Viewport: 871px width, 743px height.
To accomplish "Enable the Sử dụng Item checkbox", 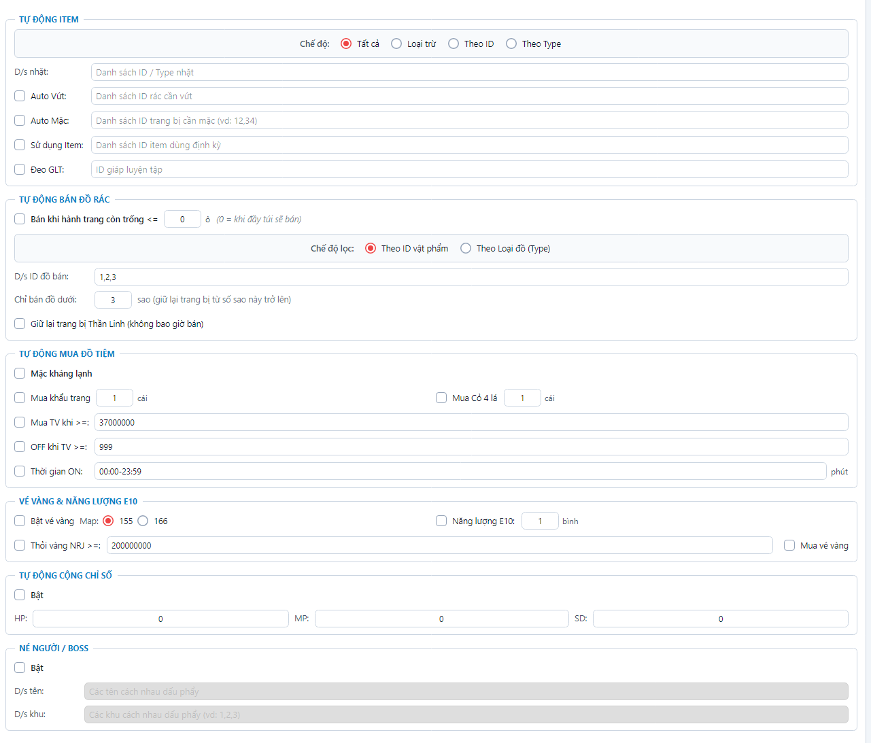I will [x=20, y=145].
